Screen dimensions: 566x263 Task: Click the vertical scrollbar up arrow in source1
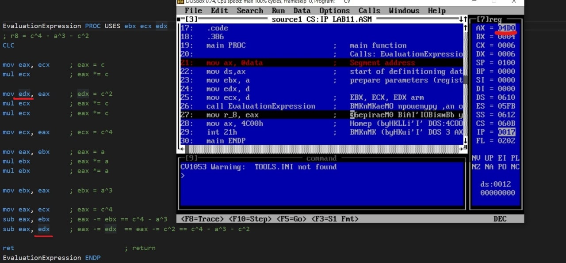pos(465,28)
